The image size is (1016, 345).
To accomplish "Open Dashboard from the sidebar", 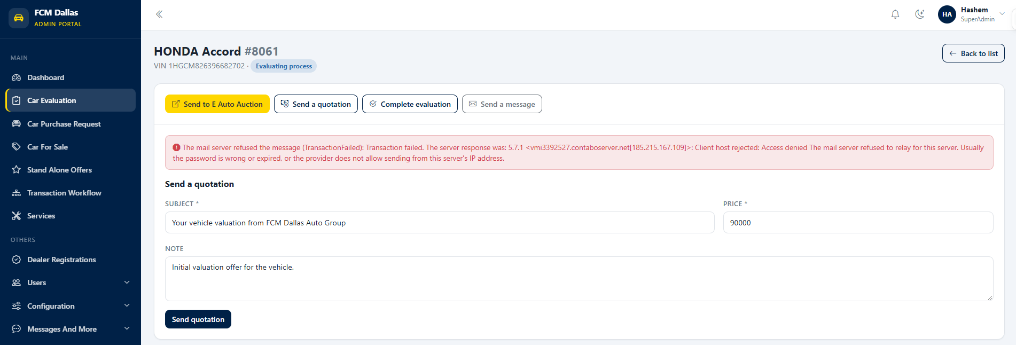I will tap(71, 77).
